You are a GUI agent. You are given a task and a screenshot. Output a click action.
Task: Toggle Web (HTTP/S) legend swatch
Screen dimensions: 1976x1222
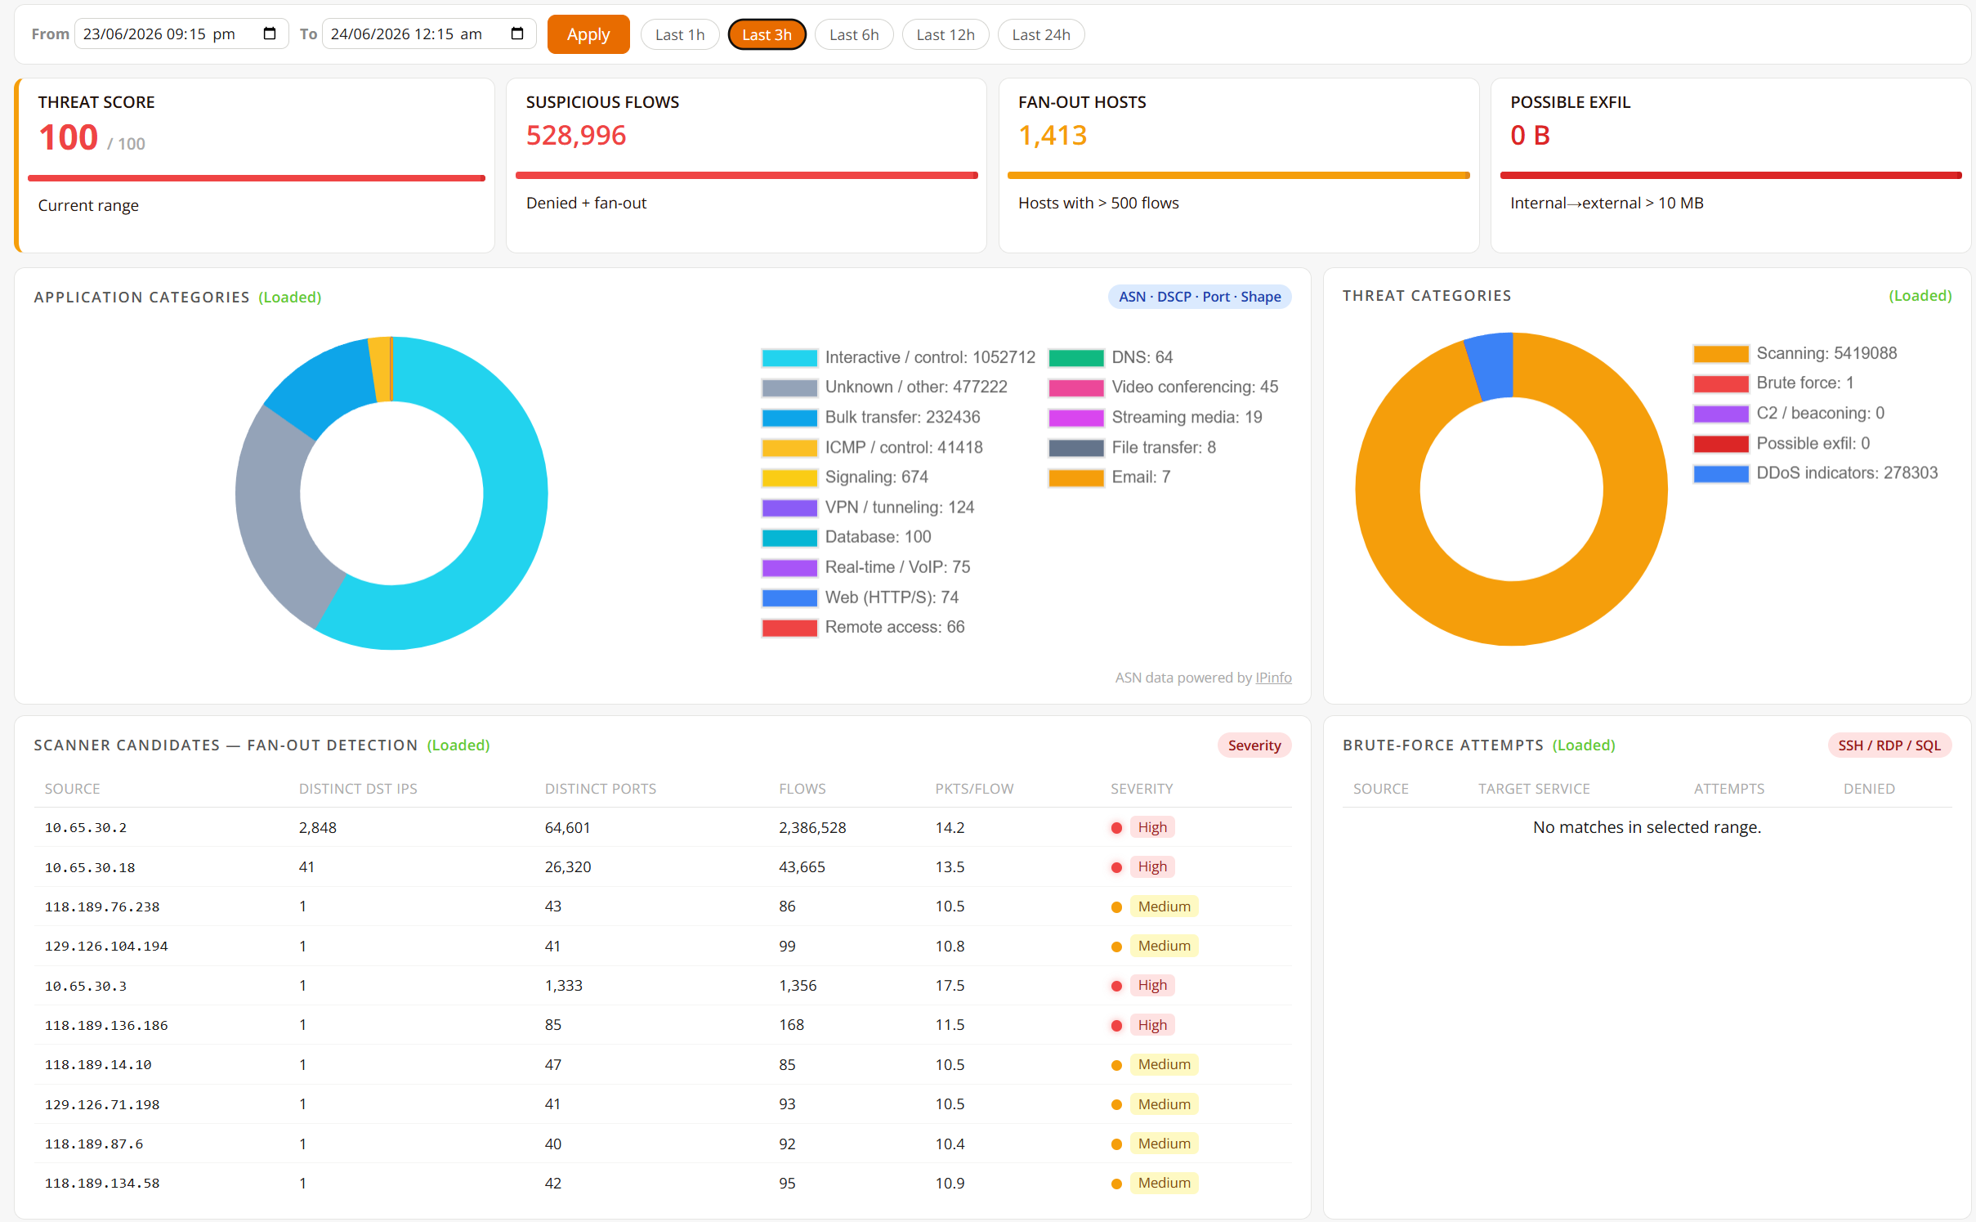(x=789, y=598)
